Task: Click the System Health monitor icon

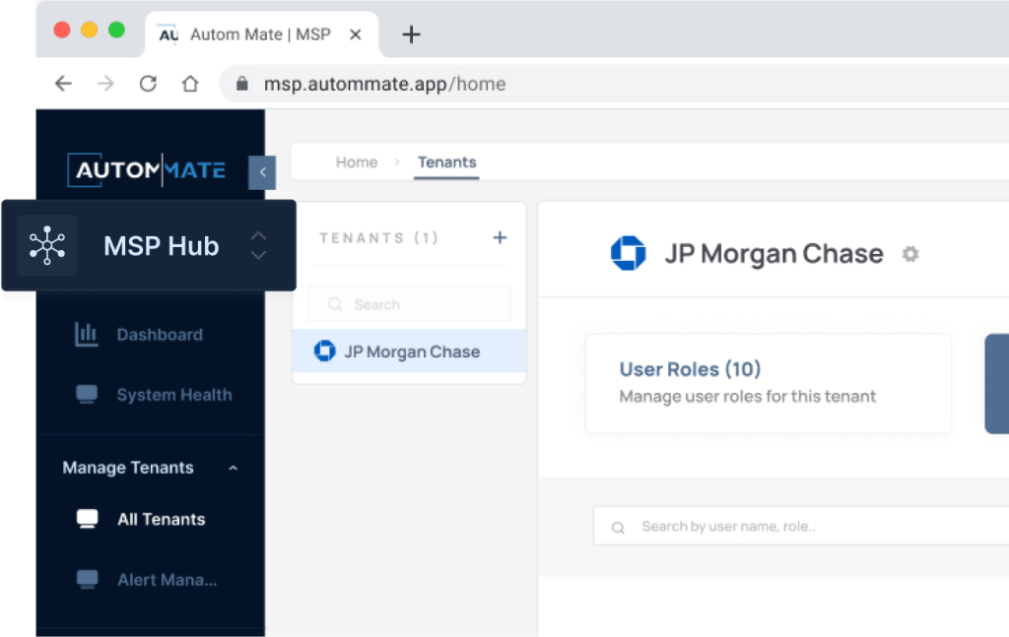Action: tap(87, 395)
